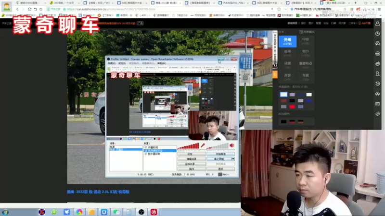This screenshot has height=216, width=385.
Task: Open 雅阁 2022款 锐·混动 title link
Action: (98, 192)
